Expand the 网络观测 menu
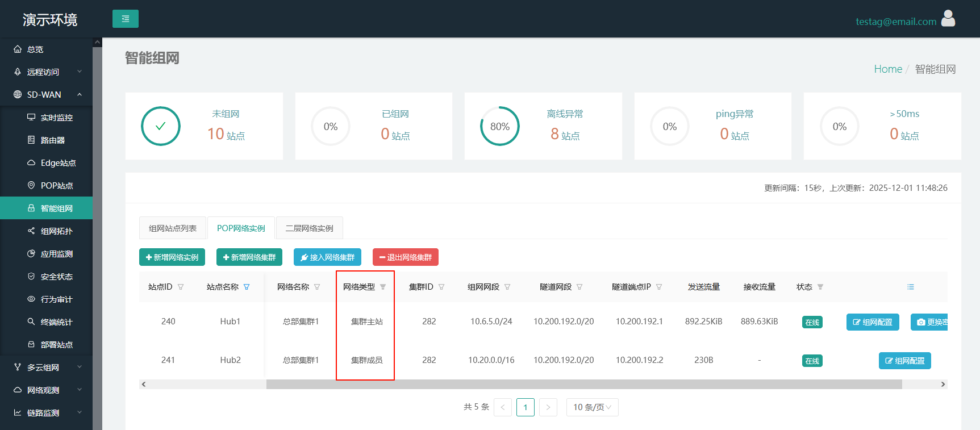Screen dimensions: 980x430 (46, 390)
